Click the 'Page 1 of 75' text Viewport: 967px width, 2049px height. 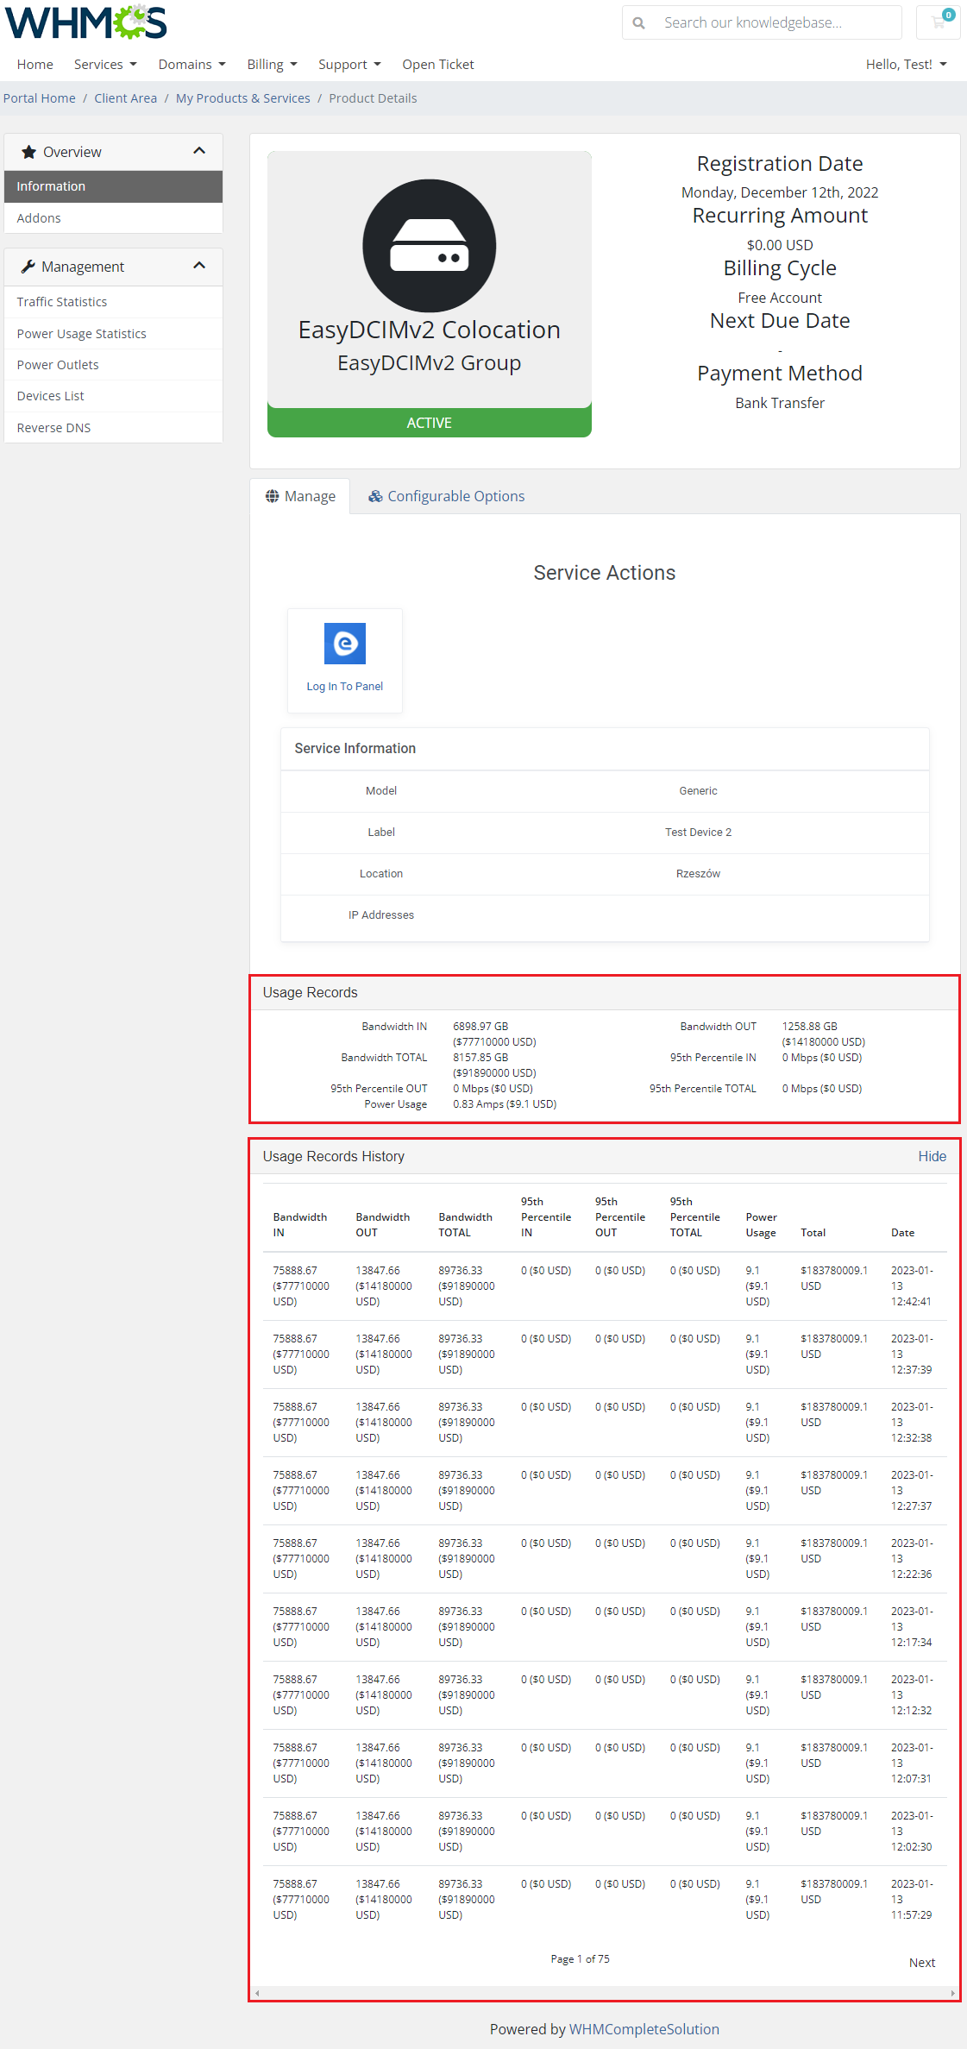pyautogui.click(x=581, y=1959)
